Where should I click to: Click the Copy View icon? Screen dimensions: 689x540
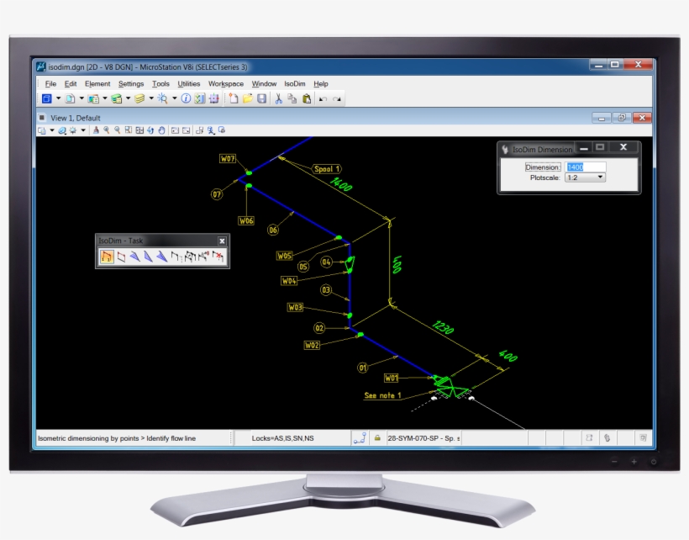pyautogui.click(x=199, y=130)
